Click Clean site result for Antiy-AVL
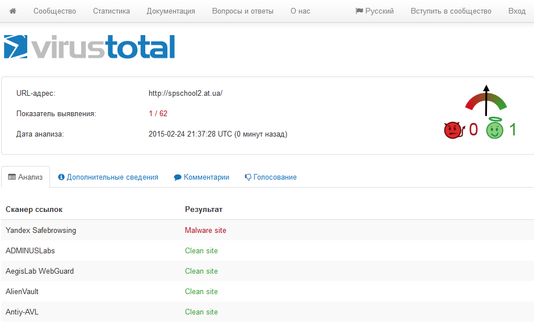The width and height of the screenshot is (534, 323). 201,312
